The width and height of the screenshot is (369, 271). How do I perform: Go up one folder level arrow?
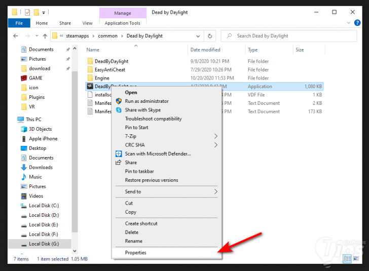pos(45,36)
